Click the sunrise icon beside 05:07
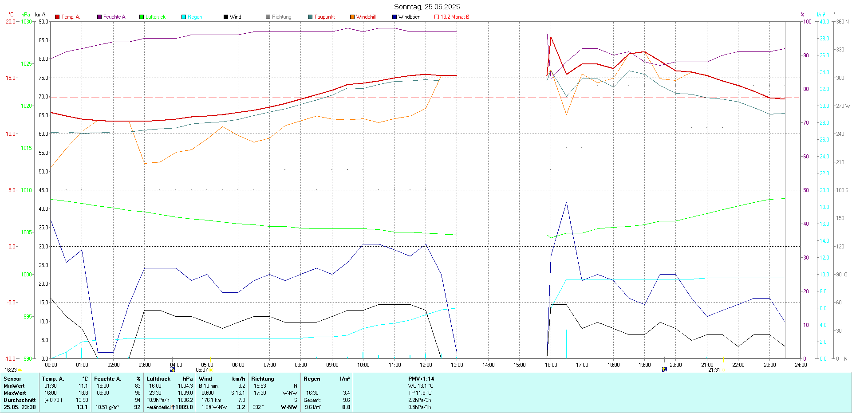Image resolution: width=852 pixels, height=413 pixels. pos(211,370)
